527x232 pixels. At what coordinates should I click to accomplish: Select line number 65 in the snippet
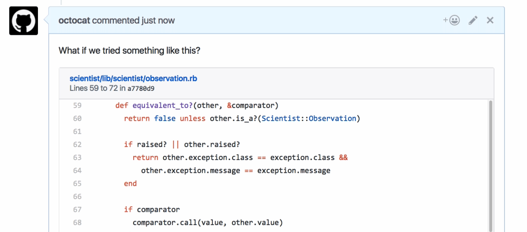click(77, 184)
